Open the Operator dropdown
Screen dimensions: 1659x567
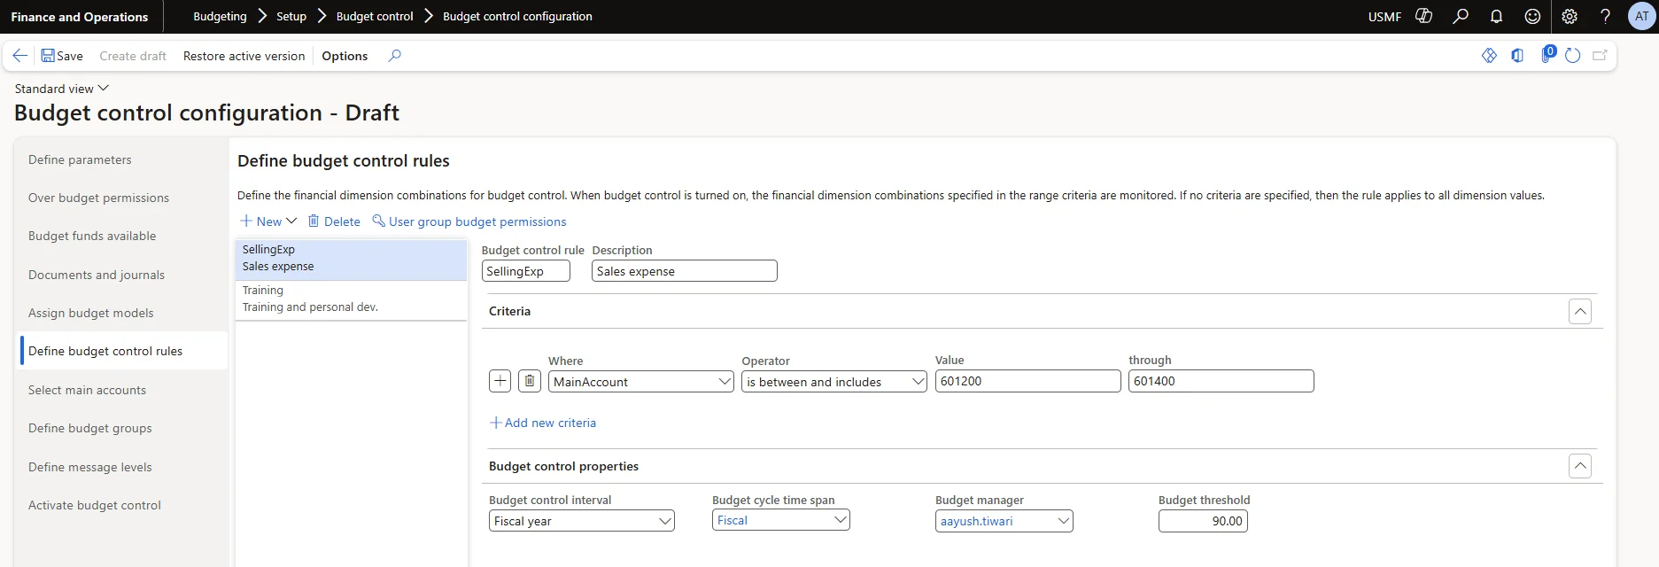tap(834, 382)
